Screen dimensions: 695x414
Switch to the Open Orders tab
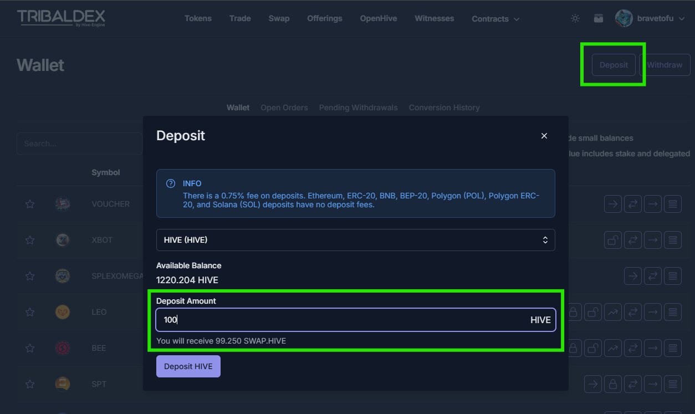point(284,108)
